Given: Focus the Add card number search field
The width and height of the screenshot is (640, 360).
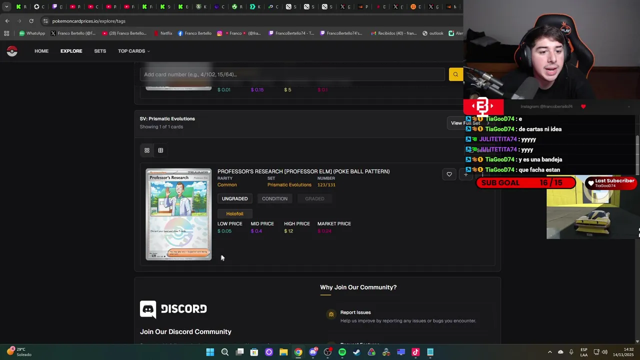Looking at the screenshot, I should (292, 74).
